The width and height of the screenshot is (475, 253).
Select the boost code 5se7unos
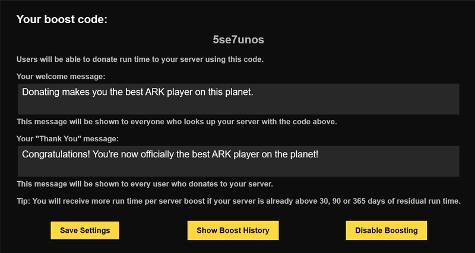click(x=239, y=40)
